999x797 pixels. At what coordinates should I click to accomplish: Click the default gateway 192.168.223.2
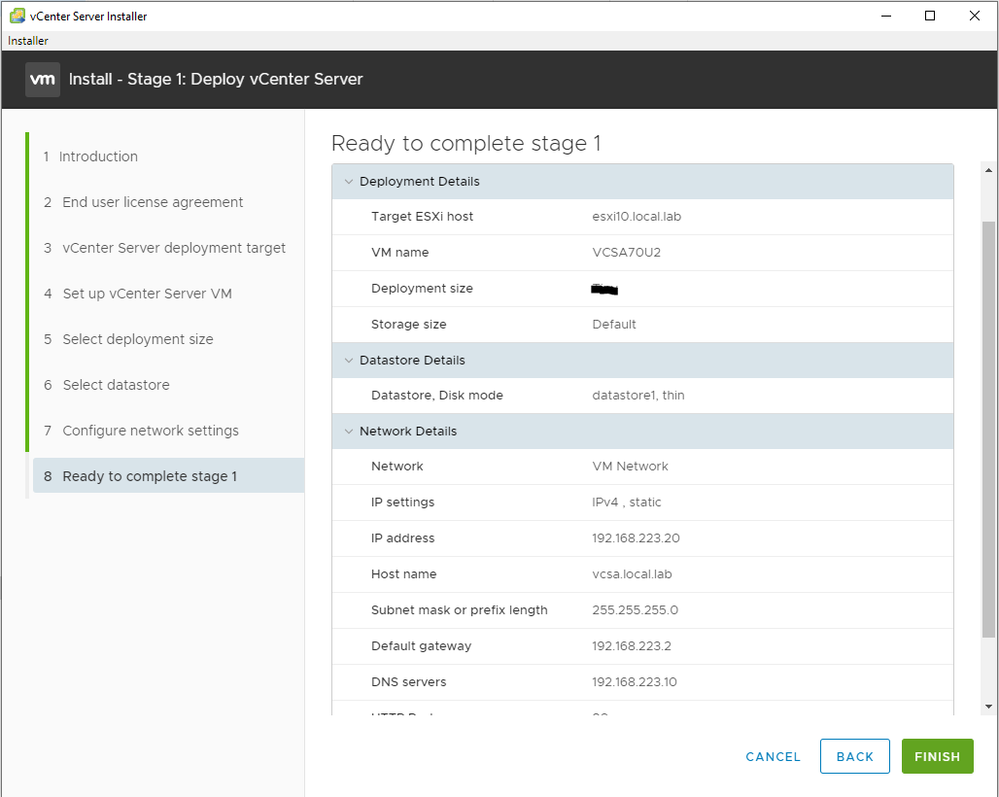pyautogui.click(x=632, y=646)
